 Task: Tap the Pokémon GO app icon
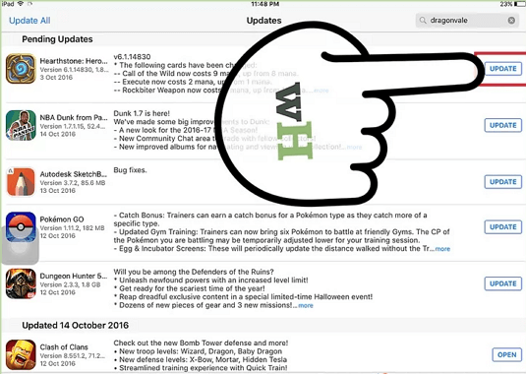tap(21, 227)
